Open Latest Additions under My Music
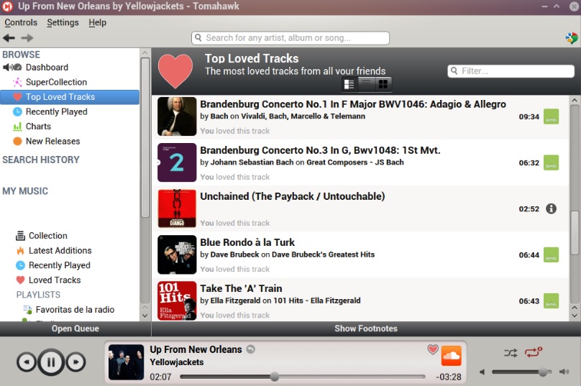The width and height of the screenshot is (581, 386). click(60, 251)
